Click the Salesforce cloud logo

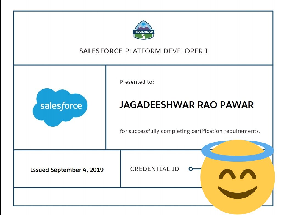pos(60,107)
